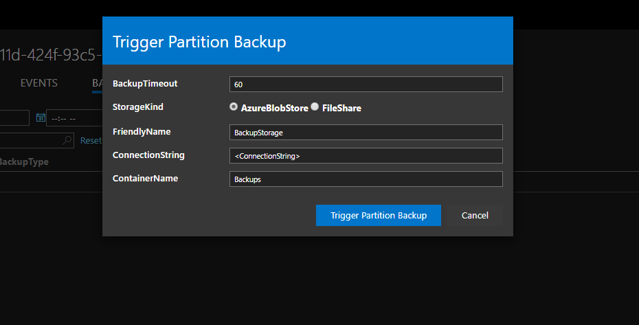Click the magnifier search icon
The height and width of the screenshot is (325, 639).
click(x=68, y=140)
